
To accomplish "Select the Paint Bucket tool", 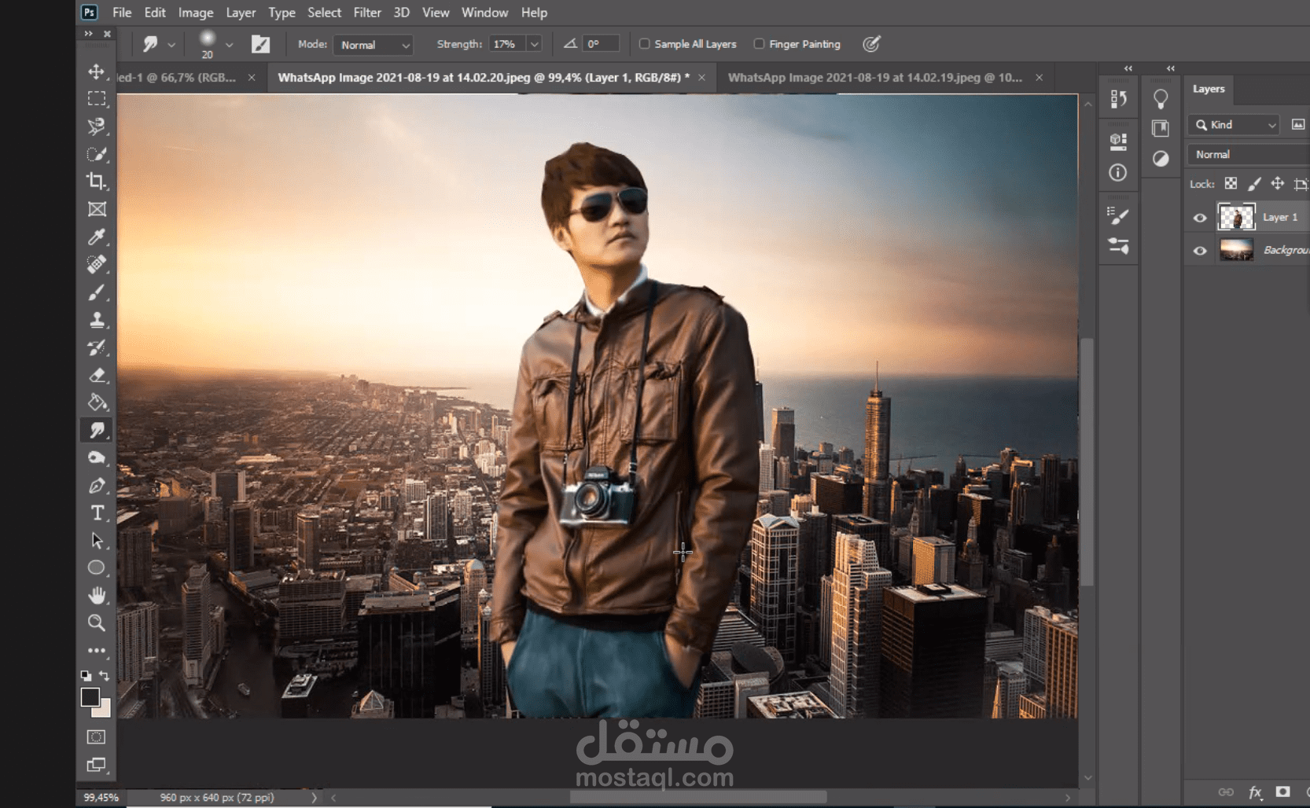I will tap(97, 402).
